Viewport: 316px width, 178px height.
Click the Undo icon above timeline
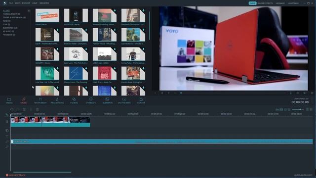(12, 109)
